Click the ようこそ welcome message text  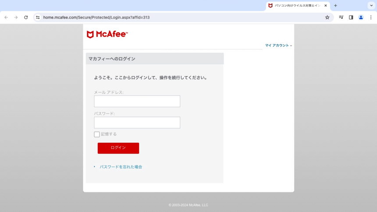(151, 78)
